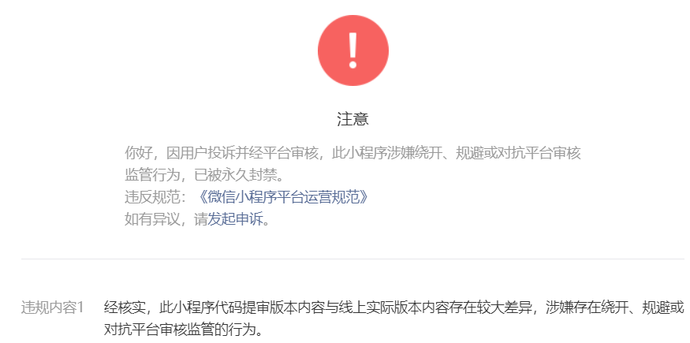Click the 较大差异 phrase in the violation details

(505, 308)
